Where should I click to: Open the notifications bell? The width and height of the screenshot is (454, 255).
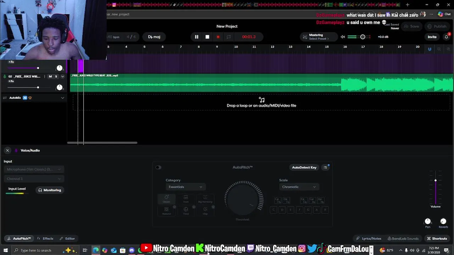(x=447, y=37)
